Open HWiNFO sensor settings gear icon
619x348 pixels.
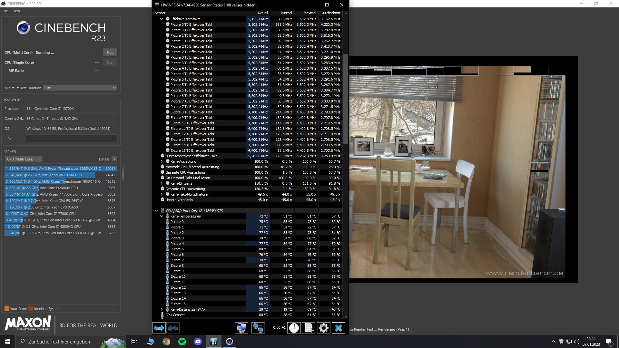pos(323,328)
